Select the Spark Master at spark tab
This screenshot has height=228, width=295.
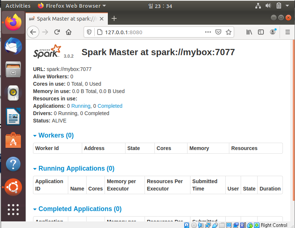click(67, 19)
